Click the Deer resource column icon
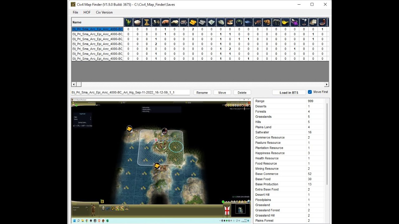The image size is (399, 224). [x=258, y=22]
